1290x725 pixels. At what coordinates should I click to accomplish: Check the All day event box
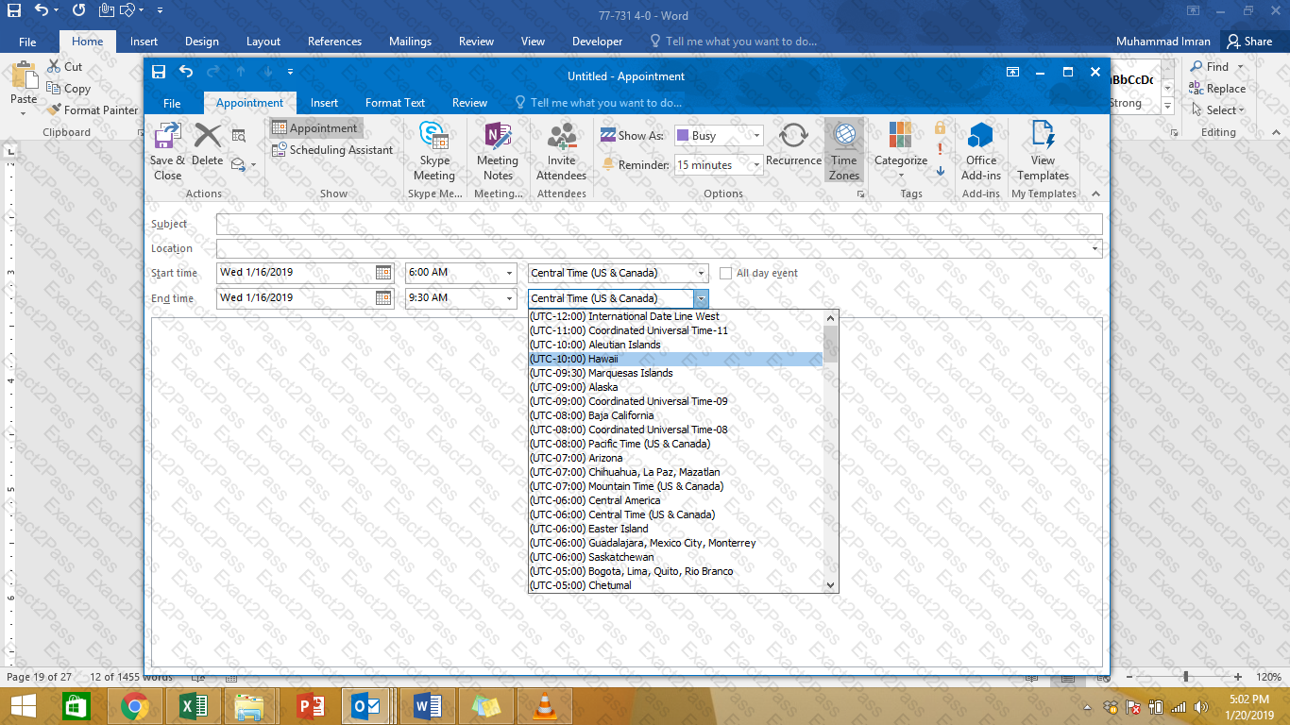(x=725, y=273)
